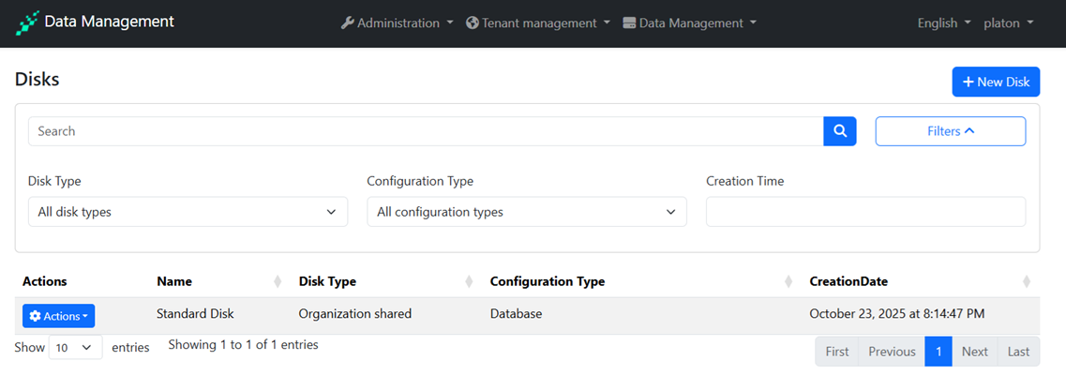
Task: Click the New Disk button
Action: 995,82
